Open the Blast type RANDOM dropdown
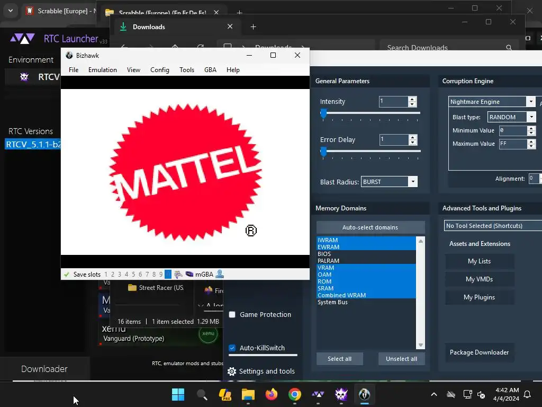Screen dimensions: 542x407 tap(531, 117)
